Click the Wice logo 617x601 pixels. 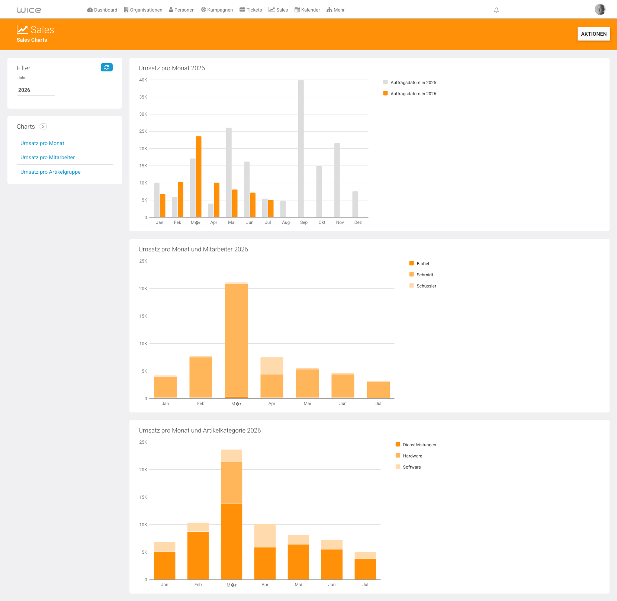(x=29, y=10)
